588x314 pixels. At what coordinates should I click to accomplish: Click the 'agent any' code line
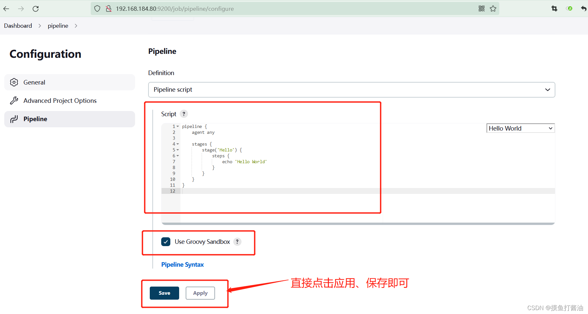pos(203,132)
